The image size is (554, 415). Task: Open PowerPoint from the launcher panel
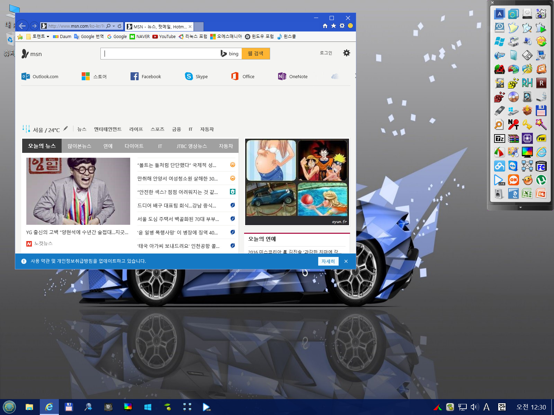pyautogui.click(x=541, y=194)
